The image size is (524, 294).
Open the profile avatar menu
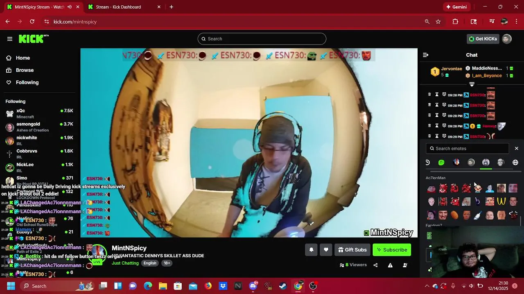tap(507, 39)
